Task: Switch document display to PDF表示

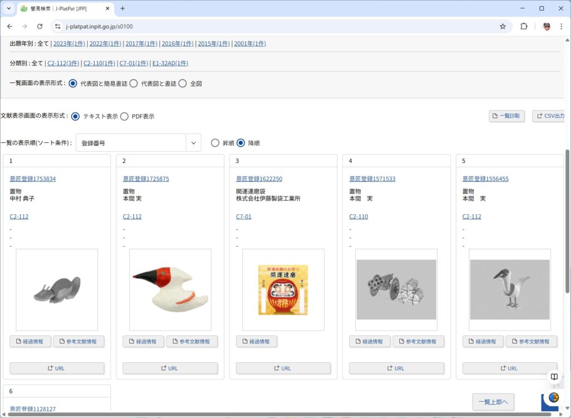Action: pyautogui.click(x=124, y=117)
